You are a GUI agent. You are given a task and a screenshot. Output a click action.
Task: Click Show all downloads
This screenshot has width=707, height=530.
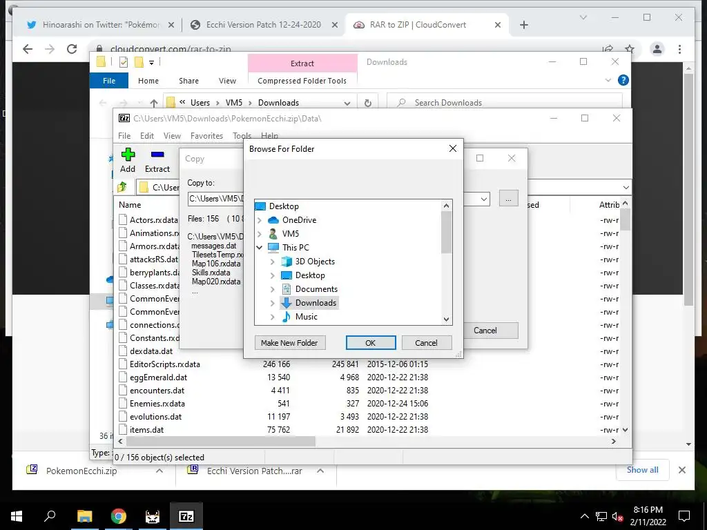pos(643,469)
